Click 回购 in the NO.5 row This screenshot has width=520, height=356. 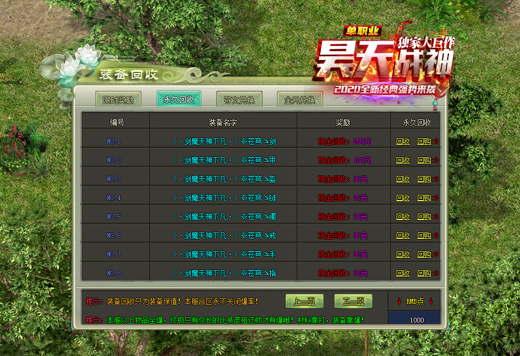[424, 217]
